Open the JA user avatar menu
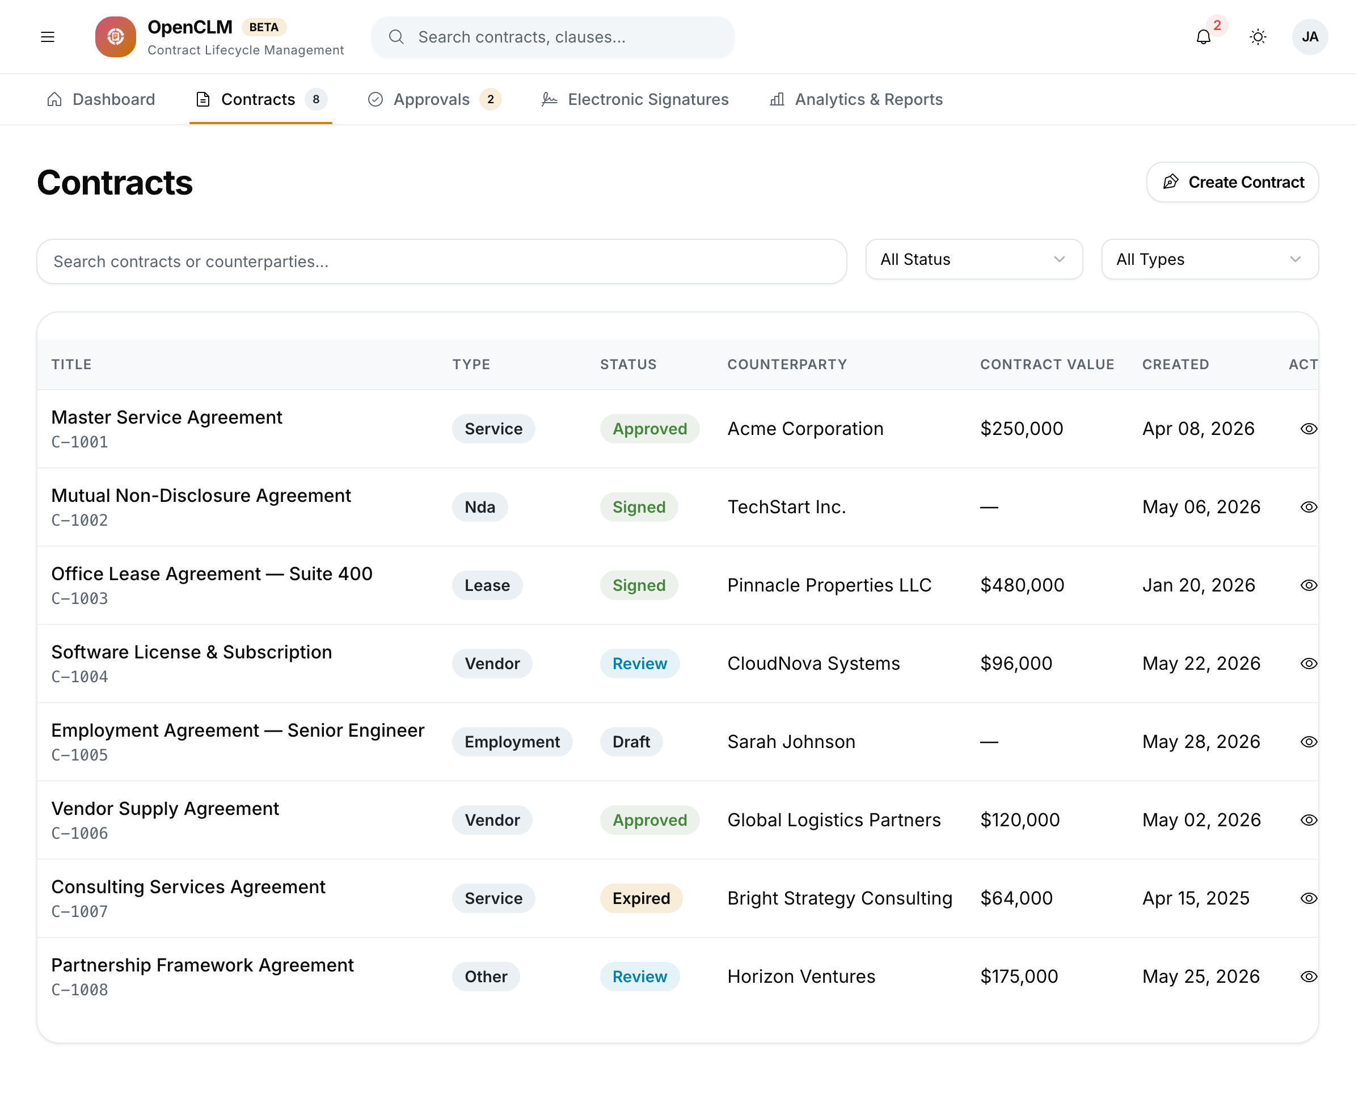 click(1310, 37)
